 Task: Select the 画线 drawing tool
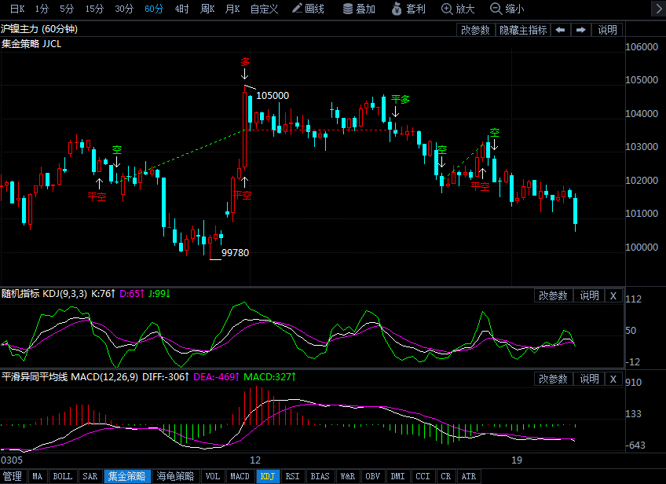308,9
